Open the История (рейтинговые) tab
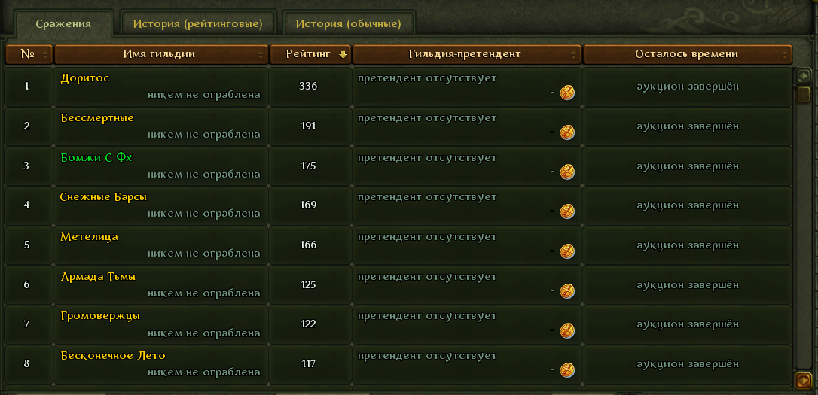Viewport: 818px width, 395px height. point(197,23)
